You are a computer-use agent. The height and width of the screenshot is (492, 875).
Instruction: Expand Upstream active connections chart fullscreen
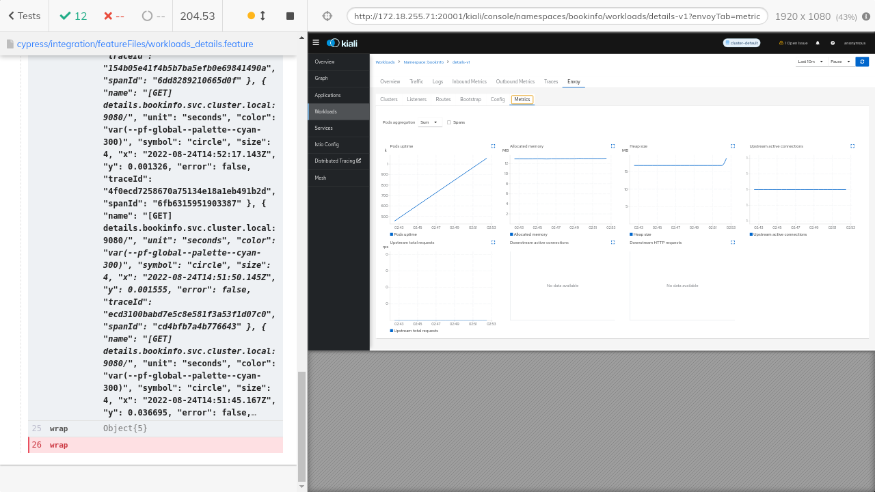point(852,146)
